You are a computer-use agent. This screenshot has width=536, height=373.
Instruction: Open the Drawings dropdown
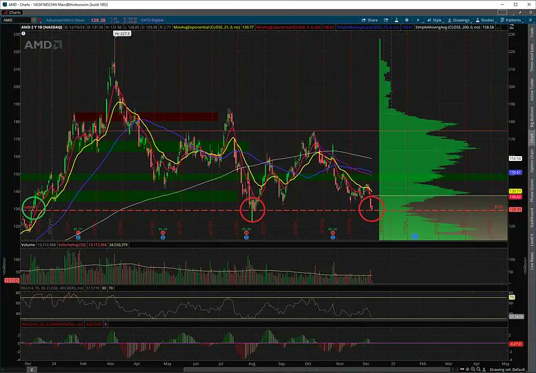[x=459, y=20]
